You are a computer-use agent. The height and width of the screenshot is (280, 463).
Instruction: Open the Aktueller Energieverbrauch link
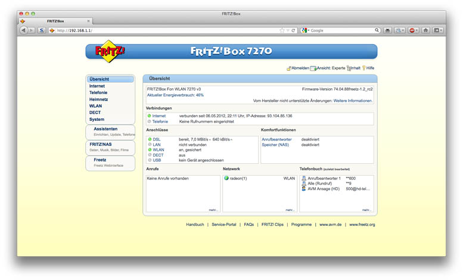coord(175,95)
